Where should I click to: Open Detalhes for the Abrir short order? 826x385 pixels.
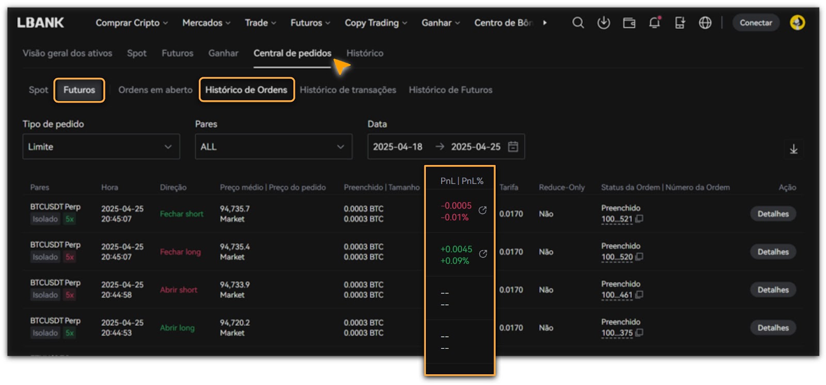[x=773, y=290]
